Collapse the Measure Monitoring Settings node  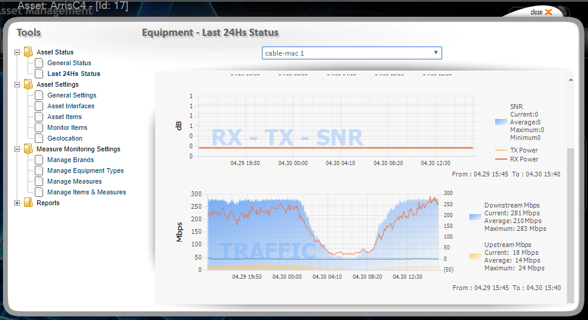pos(17,149)
